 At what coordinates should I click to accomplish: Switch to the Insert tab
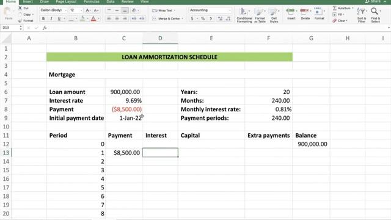(x=27, y=1)
